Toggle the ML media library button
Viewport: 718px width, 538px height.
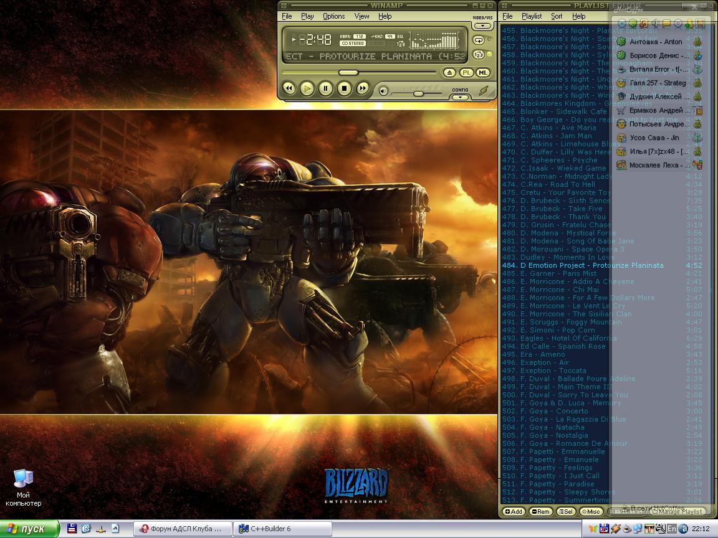pyautogui.click(x=482, y=73)
